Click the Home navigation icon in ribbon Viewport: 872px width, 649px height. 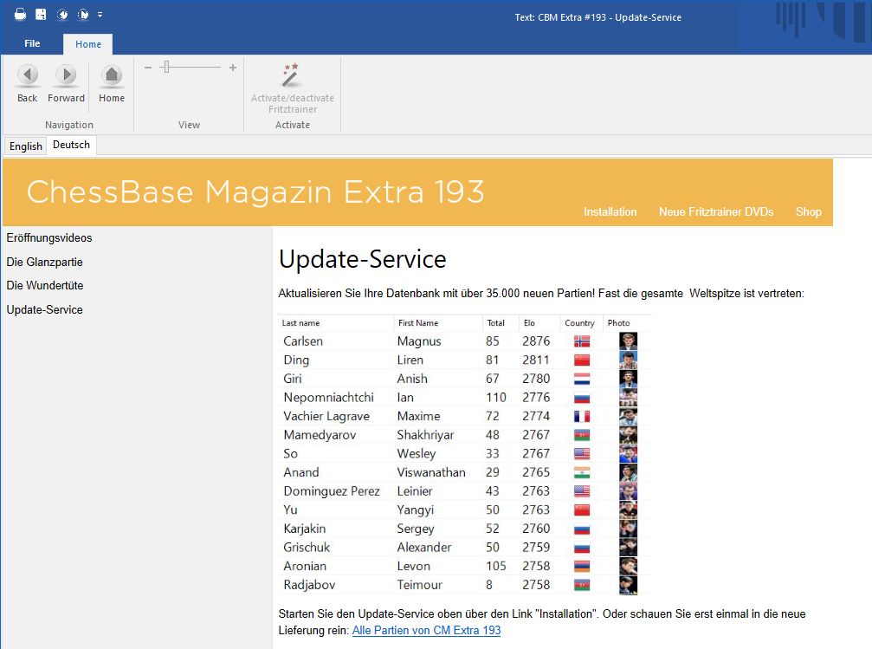(x=112, y=76)
